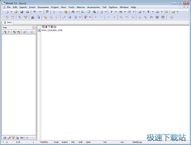Open the bullet list dropdown arrow
191x145 pixels.
coord(134,12)
